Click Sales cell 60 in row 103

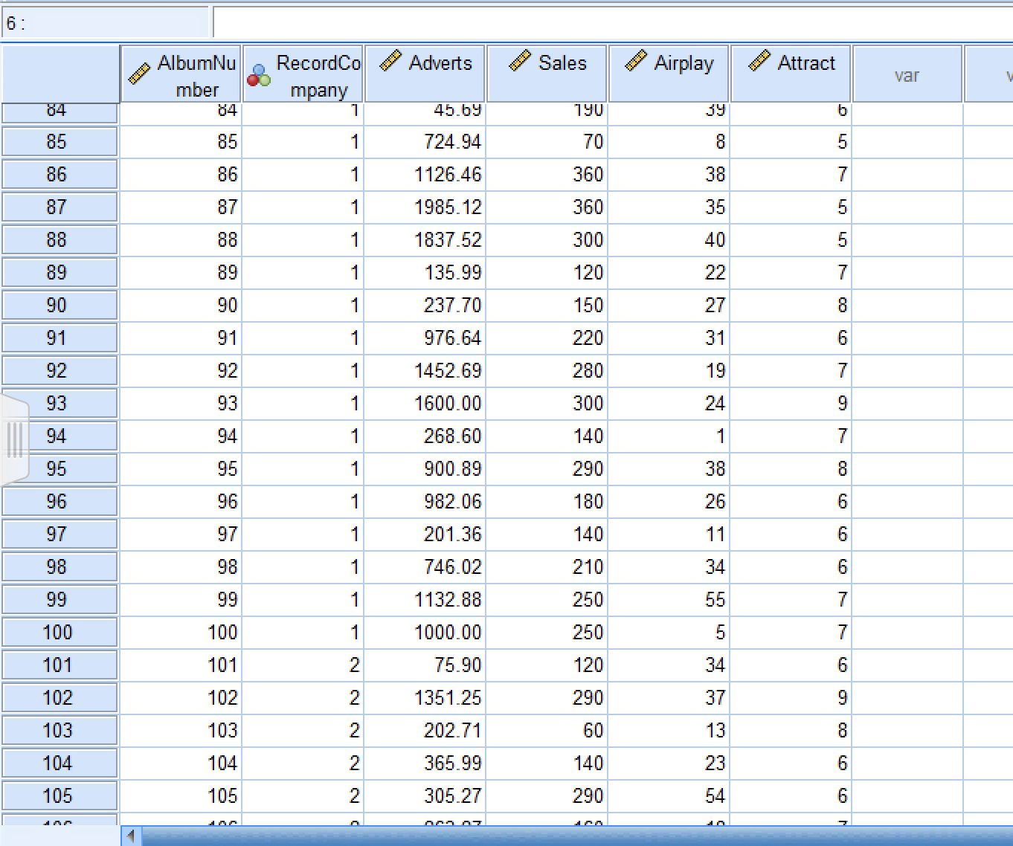547,730
